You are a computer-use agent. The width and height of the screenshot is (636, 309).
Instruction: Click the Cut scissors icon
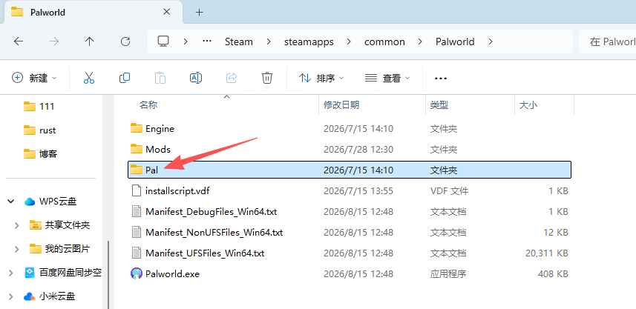point(89,78)
